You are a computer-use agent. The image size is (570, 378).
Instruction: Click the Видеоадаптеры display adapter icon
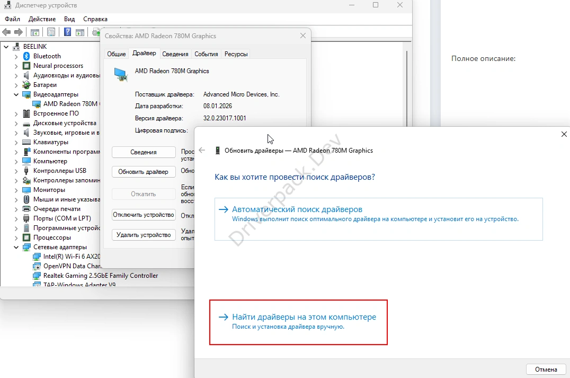[26, 94]
